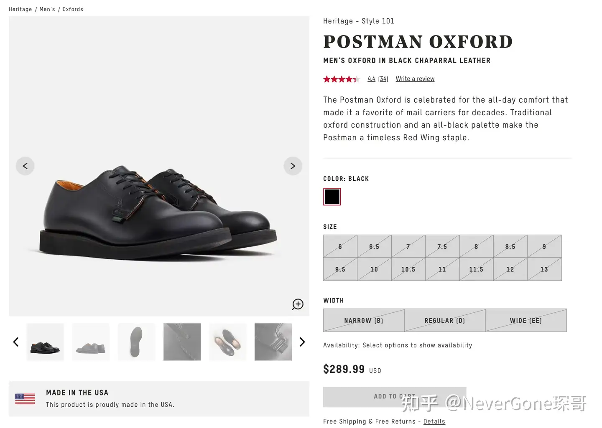This screenshot has height=428, width=602.
Task: Open shipping Details link
Action: tap(434, 421)
